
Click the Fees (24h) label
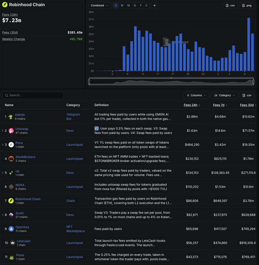click(10, 15)
